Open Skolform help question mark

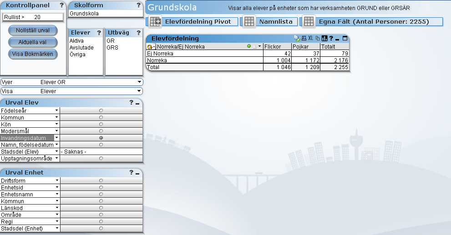(x=139, y=5)
